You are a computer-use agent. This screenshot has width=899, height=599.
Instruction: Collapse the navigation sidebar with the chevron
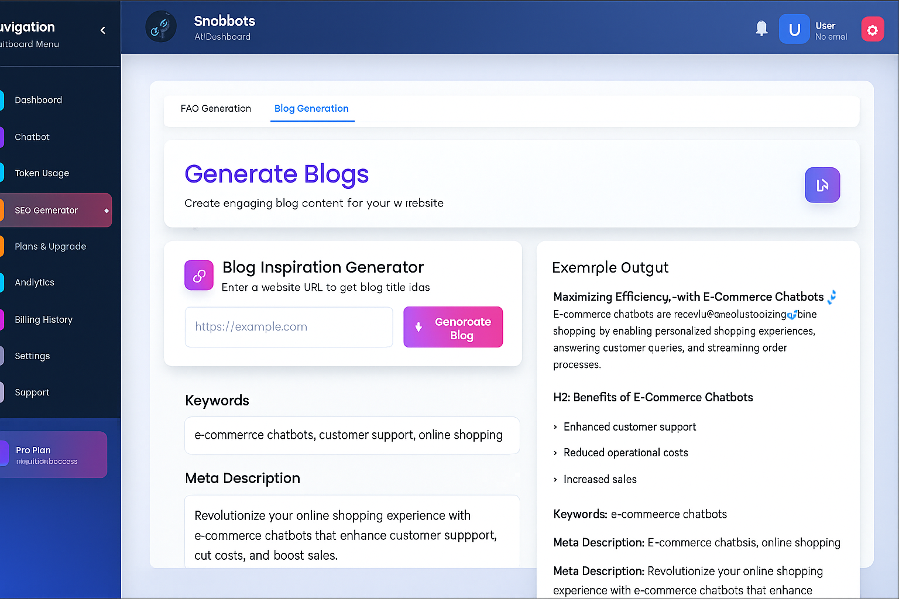(103, 30)
